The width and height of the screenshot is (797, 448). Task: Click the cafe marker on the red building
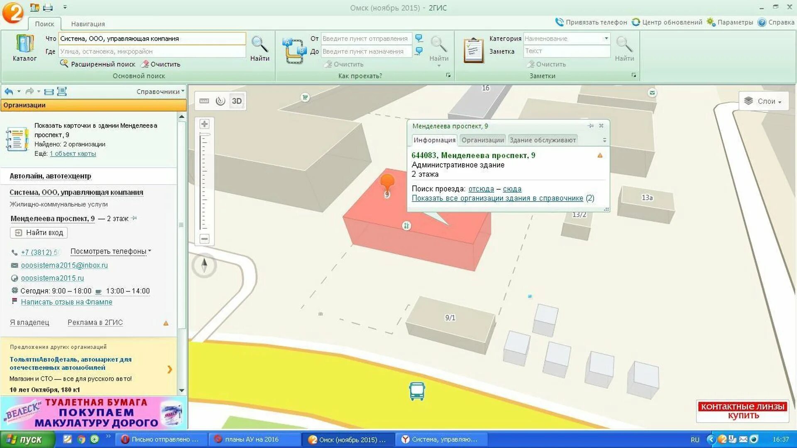coord(406,225)
